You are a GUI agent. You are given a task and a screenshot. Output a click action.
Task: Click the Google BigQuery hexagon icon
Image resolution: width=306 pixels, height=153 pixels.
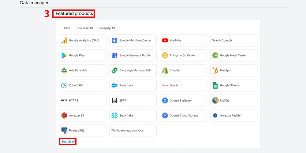click(x=165, y=100)
